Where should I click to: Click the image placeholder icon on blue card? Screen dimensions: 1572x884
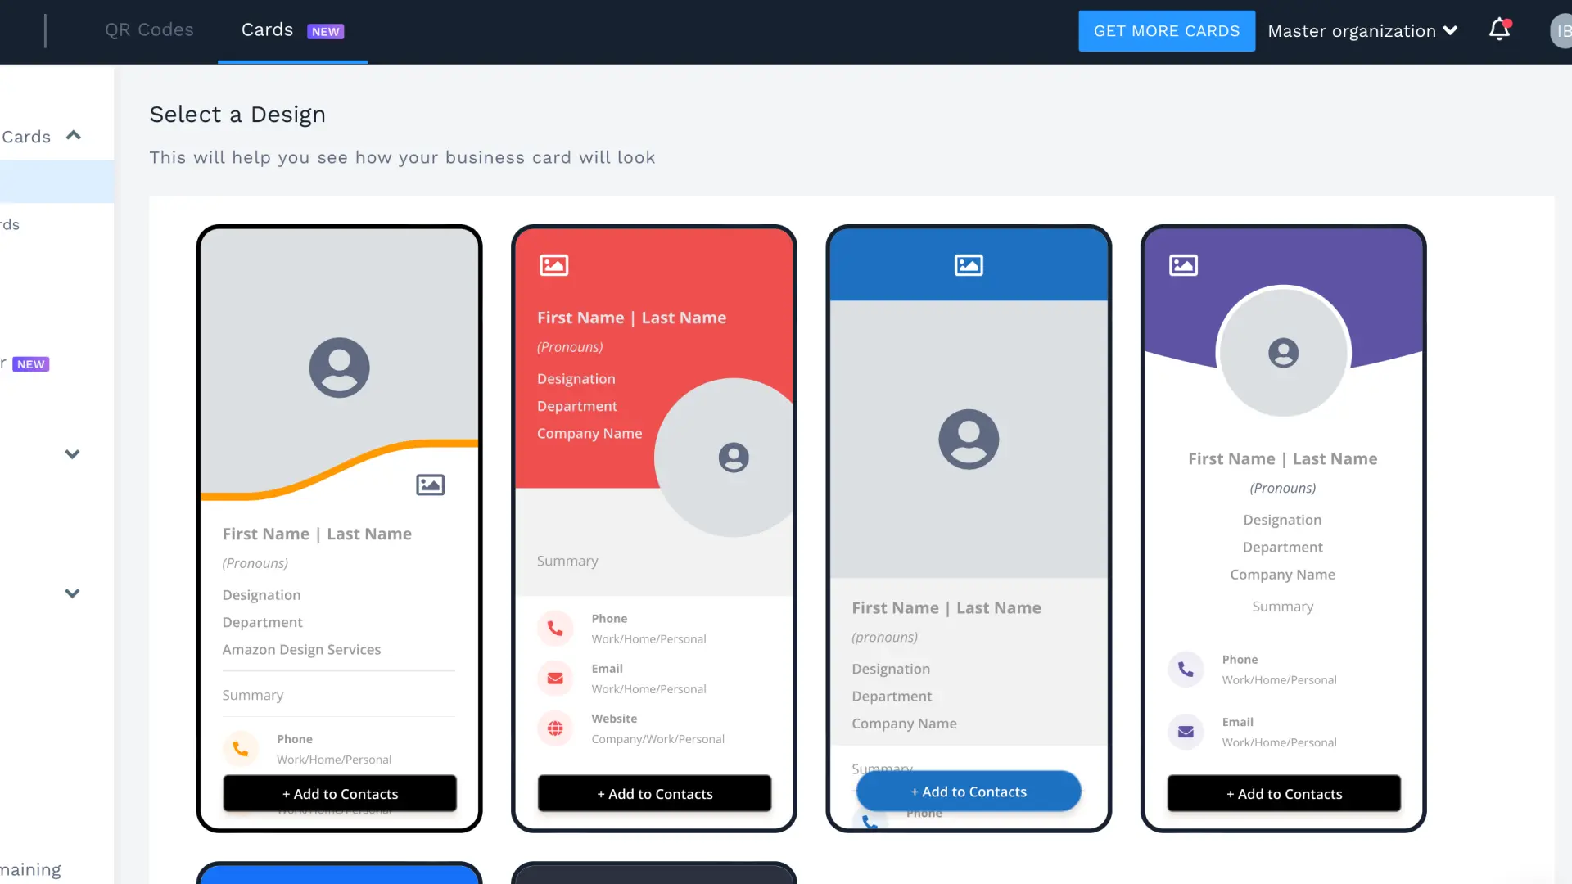pyautogui.click(x=969, y=265)
